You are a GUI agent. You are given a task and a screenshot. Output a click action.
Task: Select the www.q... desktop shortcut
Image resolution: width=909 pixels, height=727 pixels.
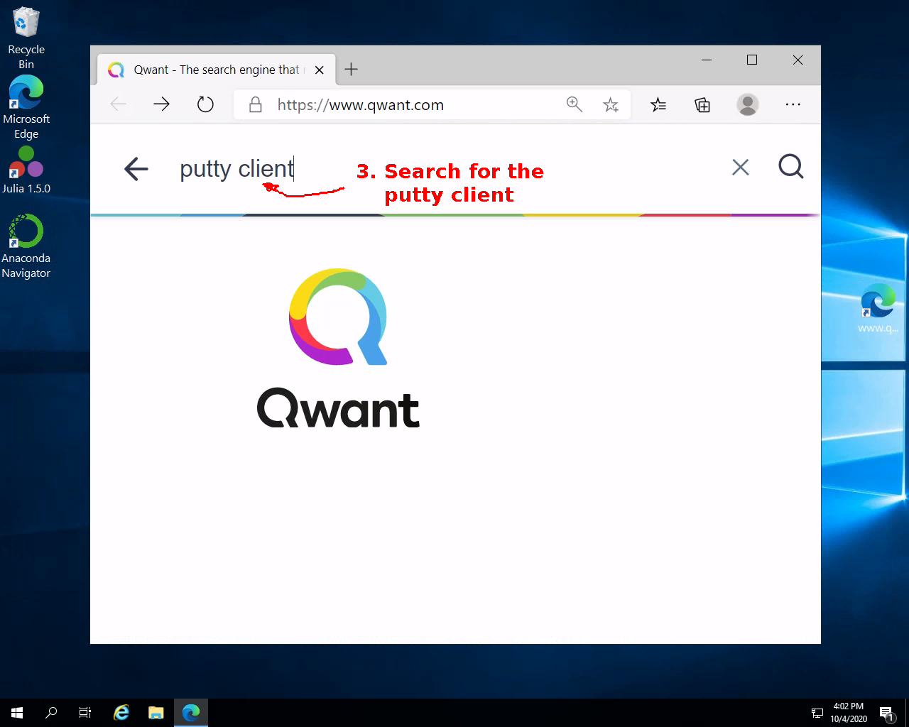pyautogui.click(x=878, y=308)
